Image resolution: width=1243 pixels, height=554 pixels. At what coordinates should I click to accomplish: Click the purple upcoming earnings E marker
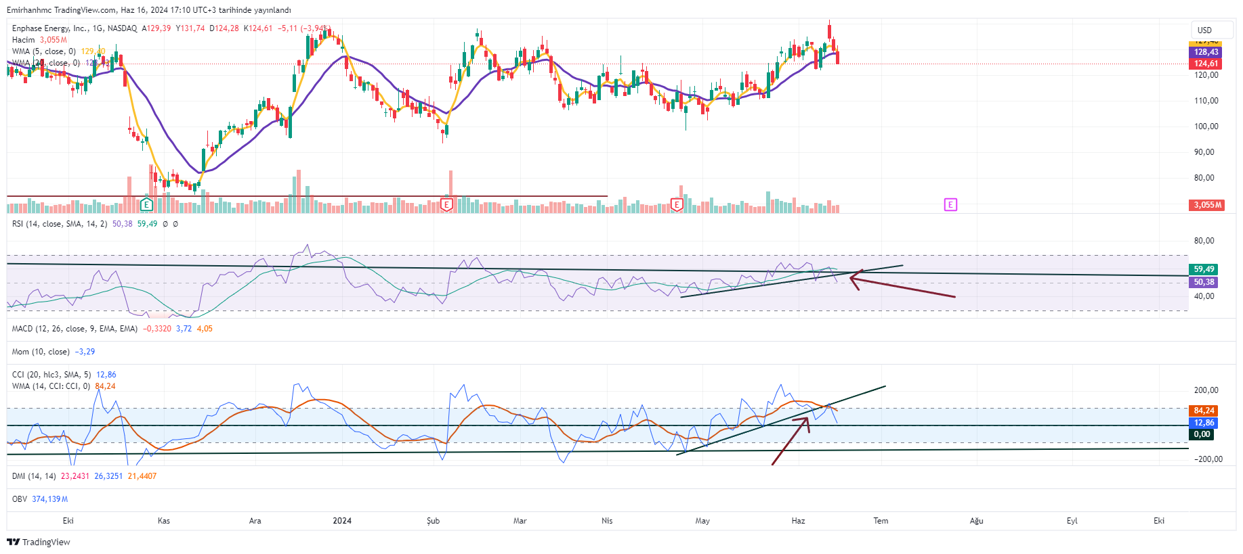[x=950, y=204]
